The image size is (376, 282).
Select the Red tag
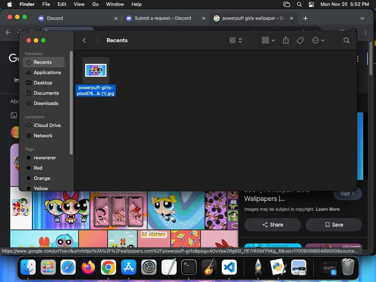pyautogui.click(x=44, y=168)
